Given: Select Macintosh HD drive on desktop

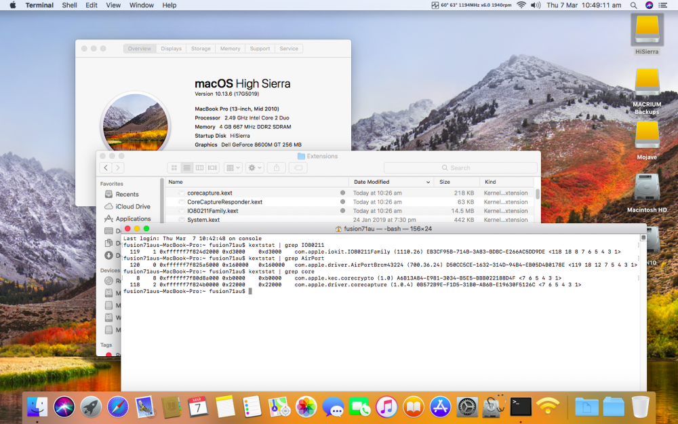Looking at the screenshot, I should (x=647, y=193).
